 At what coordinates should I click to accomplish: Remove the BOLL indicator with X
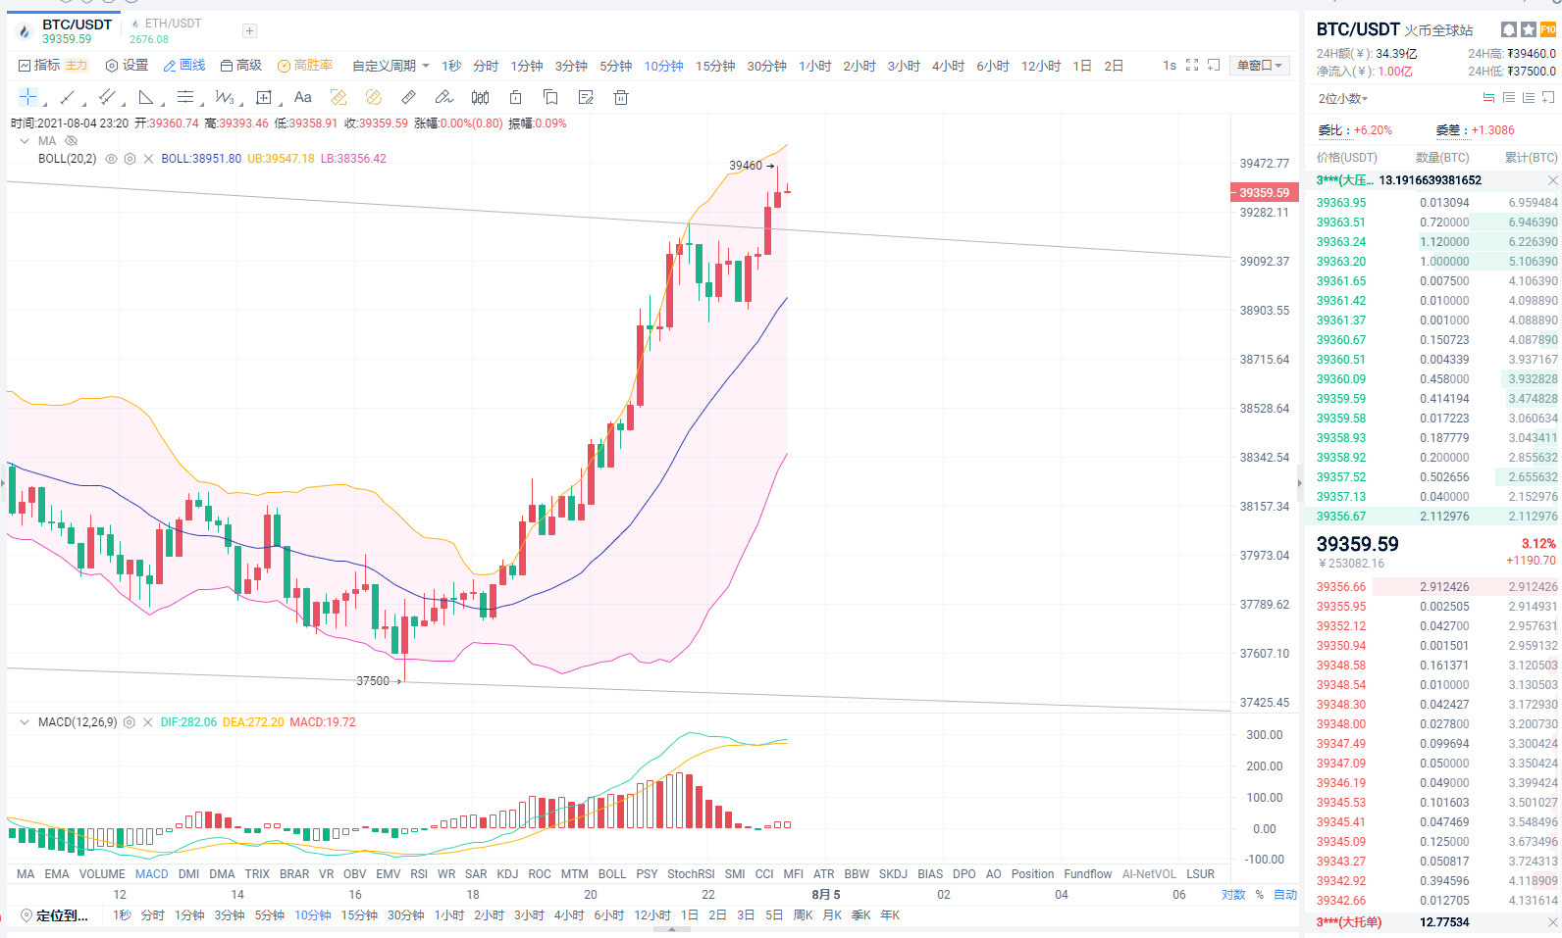click(x=148, y=159)
